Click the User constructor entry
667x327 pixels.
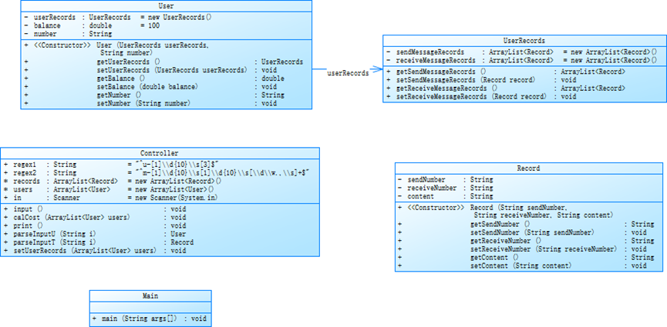[116, 48]
